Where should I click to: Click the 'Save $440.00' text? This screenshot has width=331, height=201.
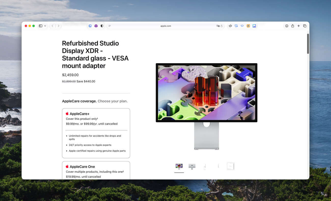86,81
